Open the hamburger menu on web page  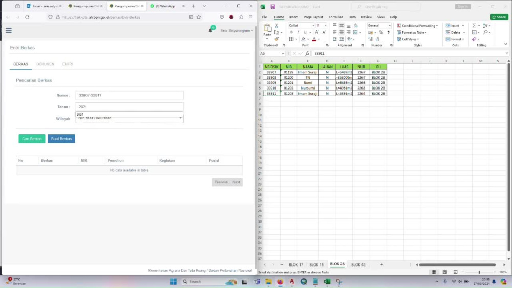tap(9, 30)
